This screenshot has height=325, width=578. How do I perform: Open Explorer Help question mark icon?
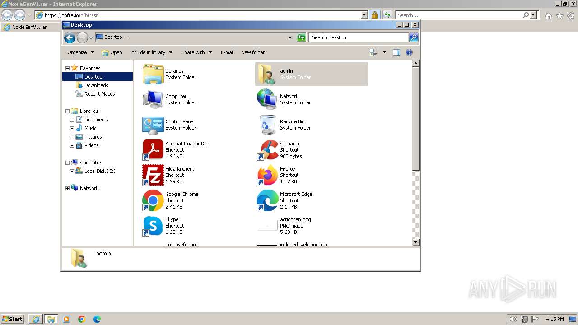point(409,52)
